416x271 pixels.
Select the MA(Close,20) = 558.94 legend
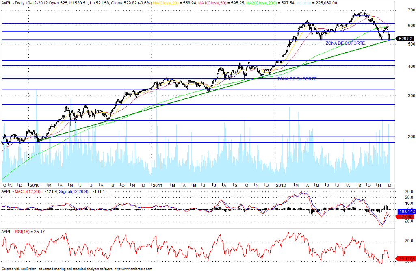click(x=175, y=3)
